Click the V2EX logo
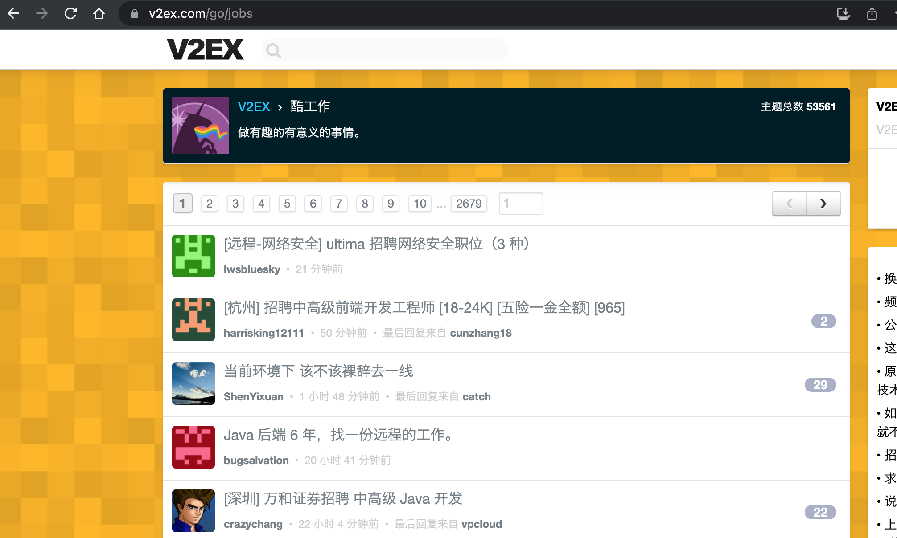Screen dimensions: 897x538 click(205, 49)
